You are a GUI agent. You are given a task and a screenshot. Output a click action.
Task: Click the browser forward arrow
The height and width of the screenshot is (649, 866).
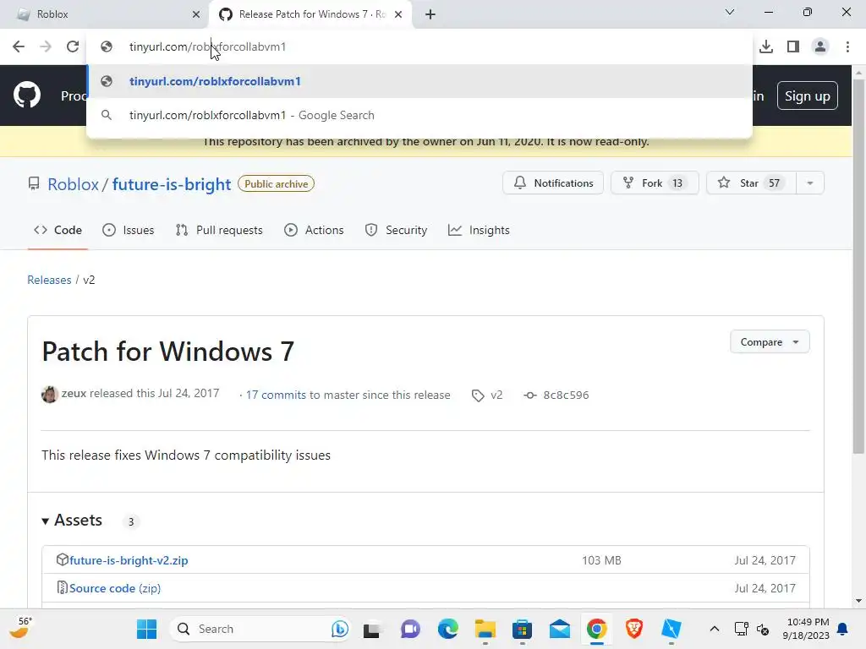point(46,46)
